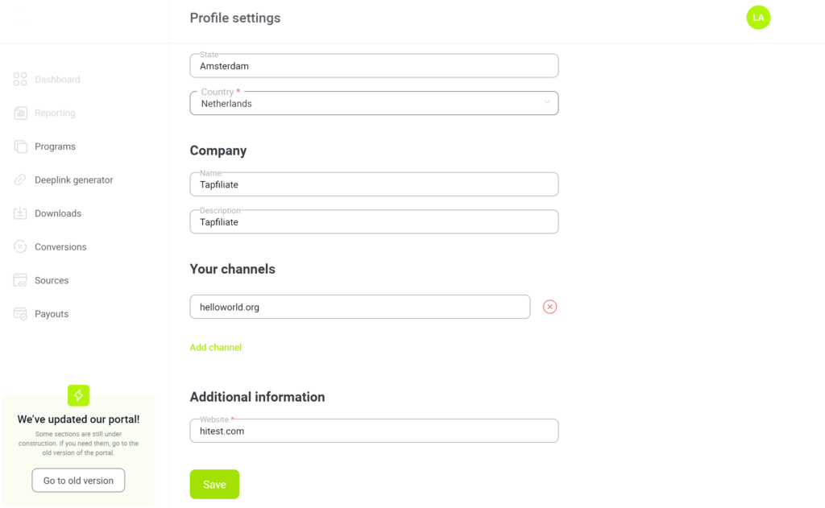
Task: Open the LA profile avatar menu
Action: pos(758,17)
